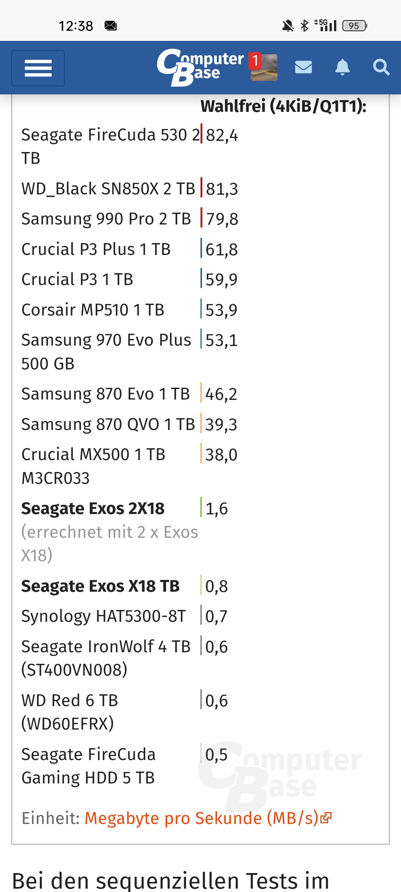
Task: Open the hamburger navigation menu
Action: pos(38,68)
